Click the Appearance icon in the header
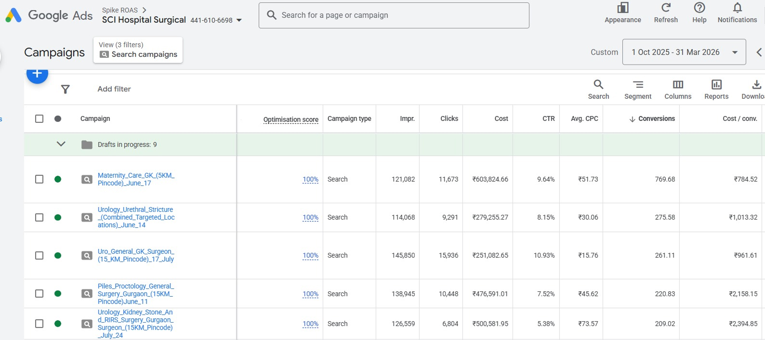This screenshot has width=765, height=340. 622,8
